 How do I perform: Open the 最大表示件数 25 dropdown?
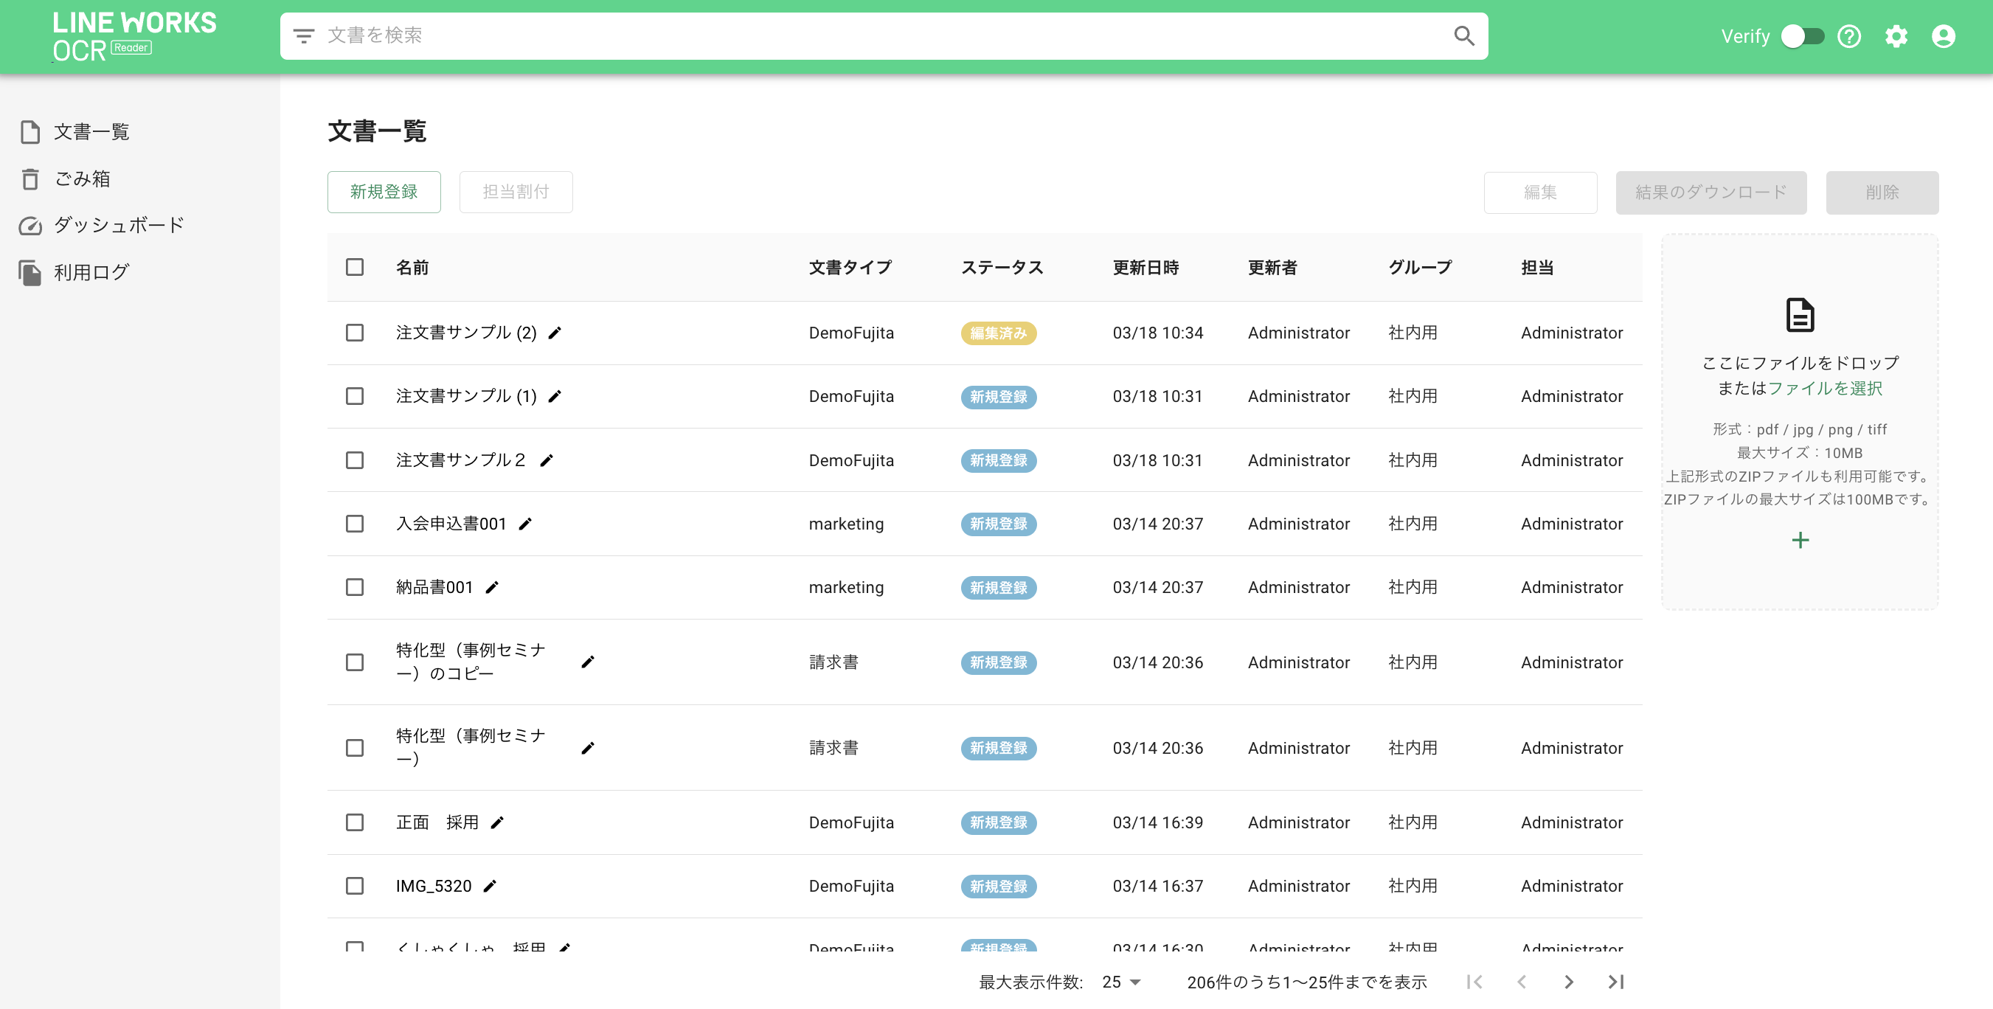(x=1121, y=982)
